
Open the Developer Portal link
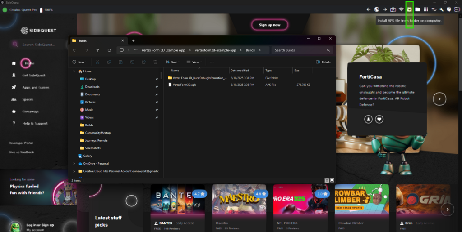tap(21, 143)
